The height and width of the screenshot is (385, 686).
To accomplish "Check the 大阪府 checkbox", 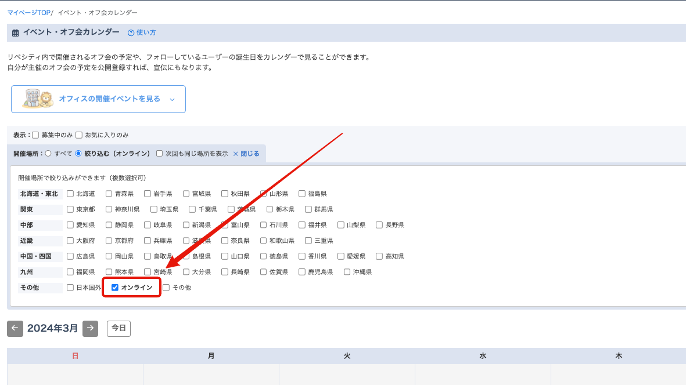I will pyautogui.click(x=70, y=241).
